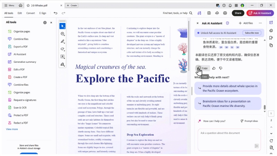The height and width of the screenshot is (156, 277).
Task: Open first Organize pages tool
Action: pyautogui.click(x=19, y=32)
